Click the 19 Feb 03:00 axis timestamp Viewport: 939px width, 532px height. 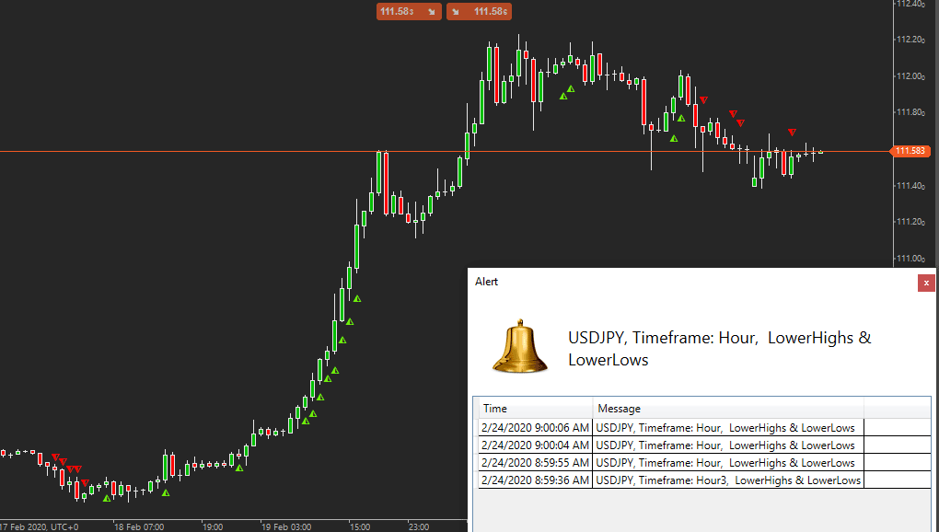(285, 526)
